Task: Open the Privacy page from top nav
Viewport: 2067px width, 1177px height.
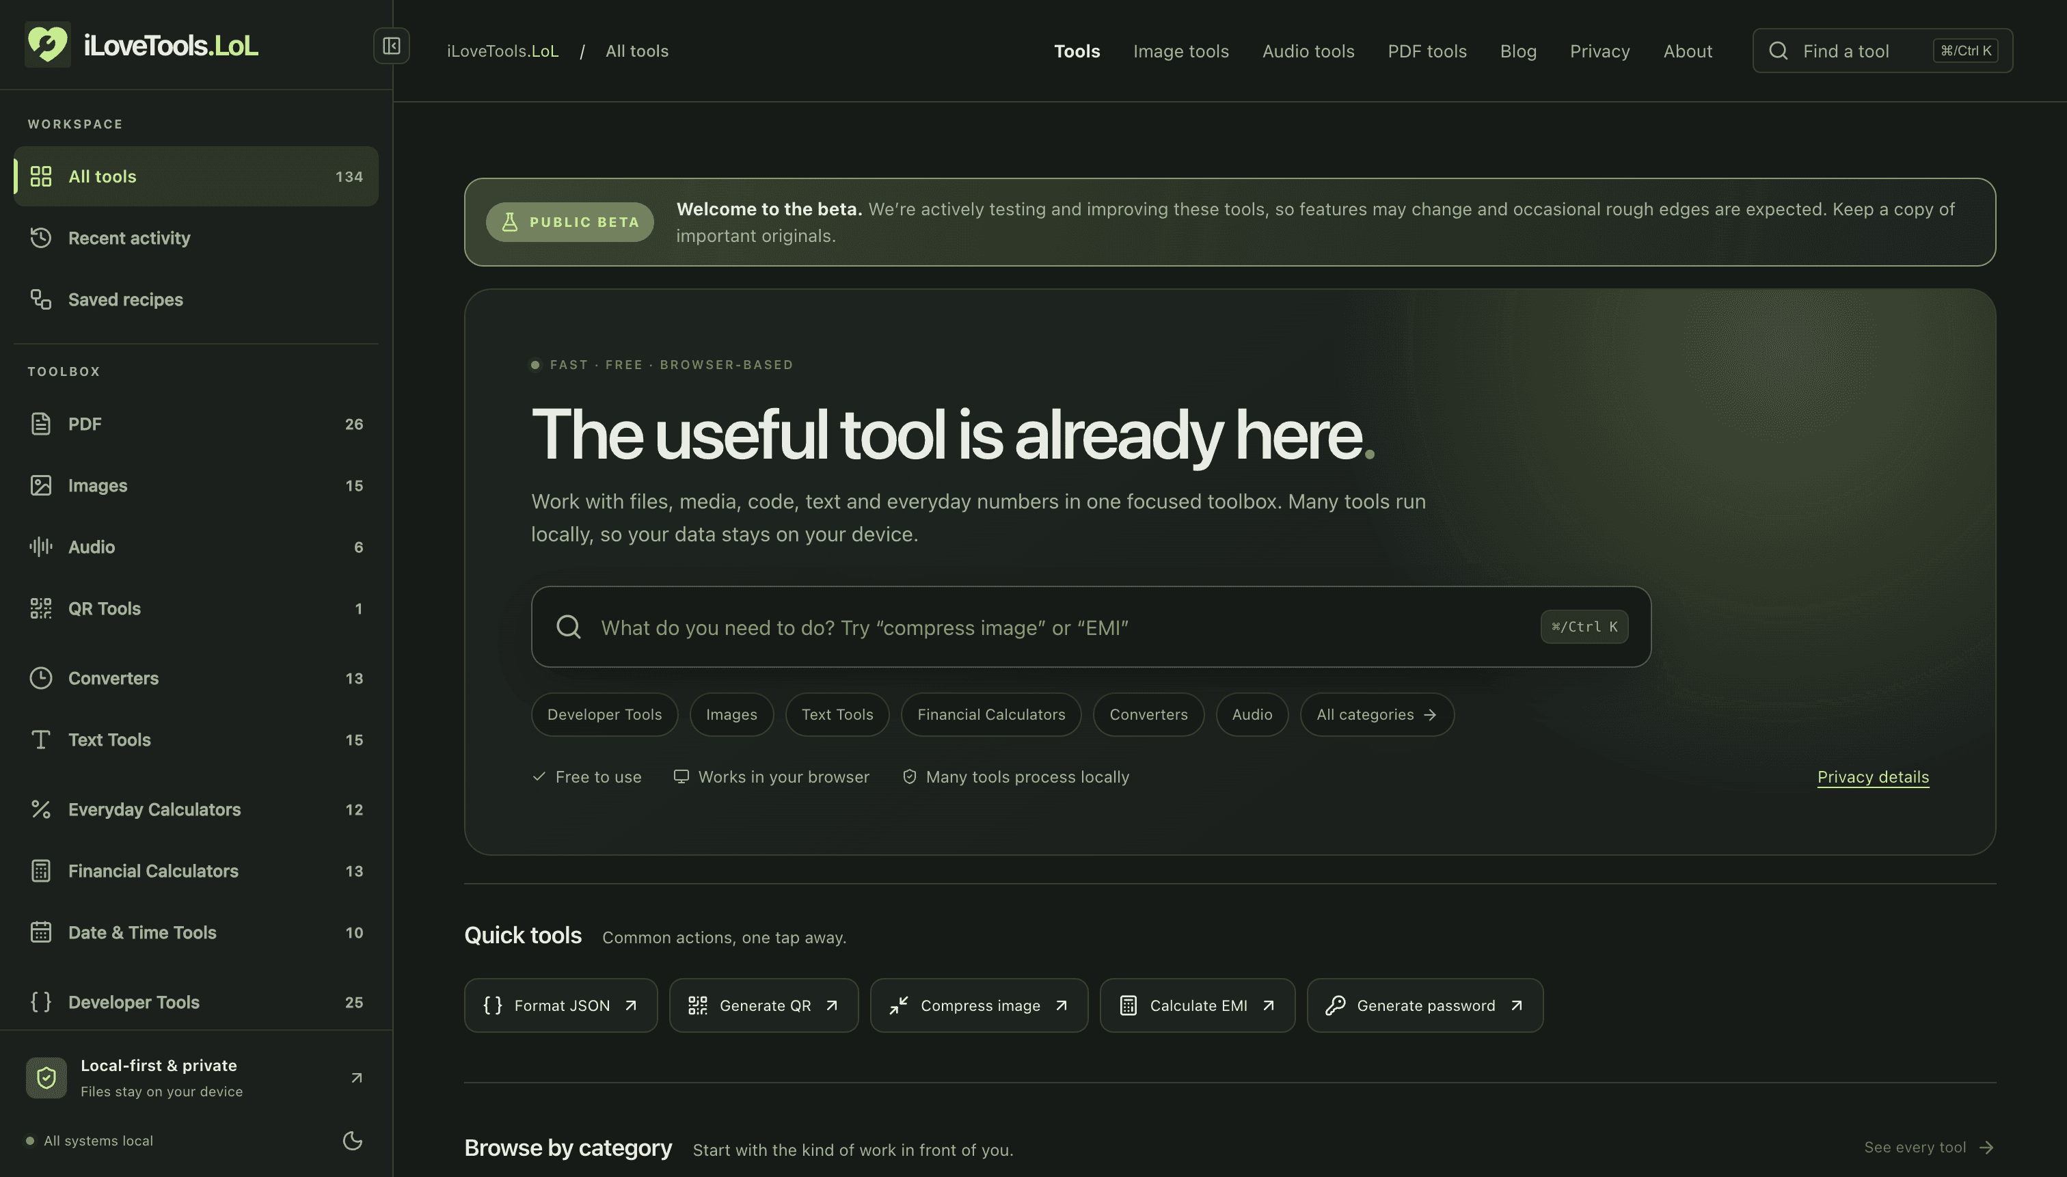Action: 1599,51
